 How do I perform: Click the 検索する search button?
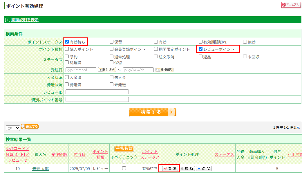(153, 113)
